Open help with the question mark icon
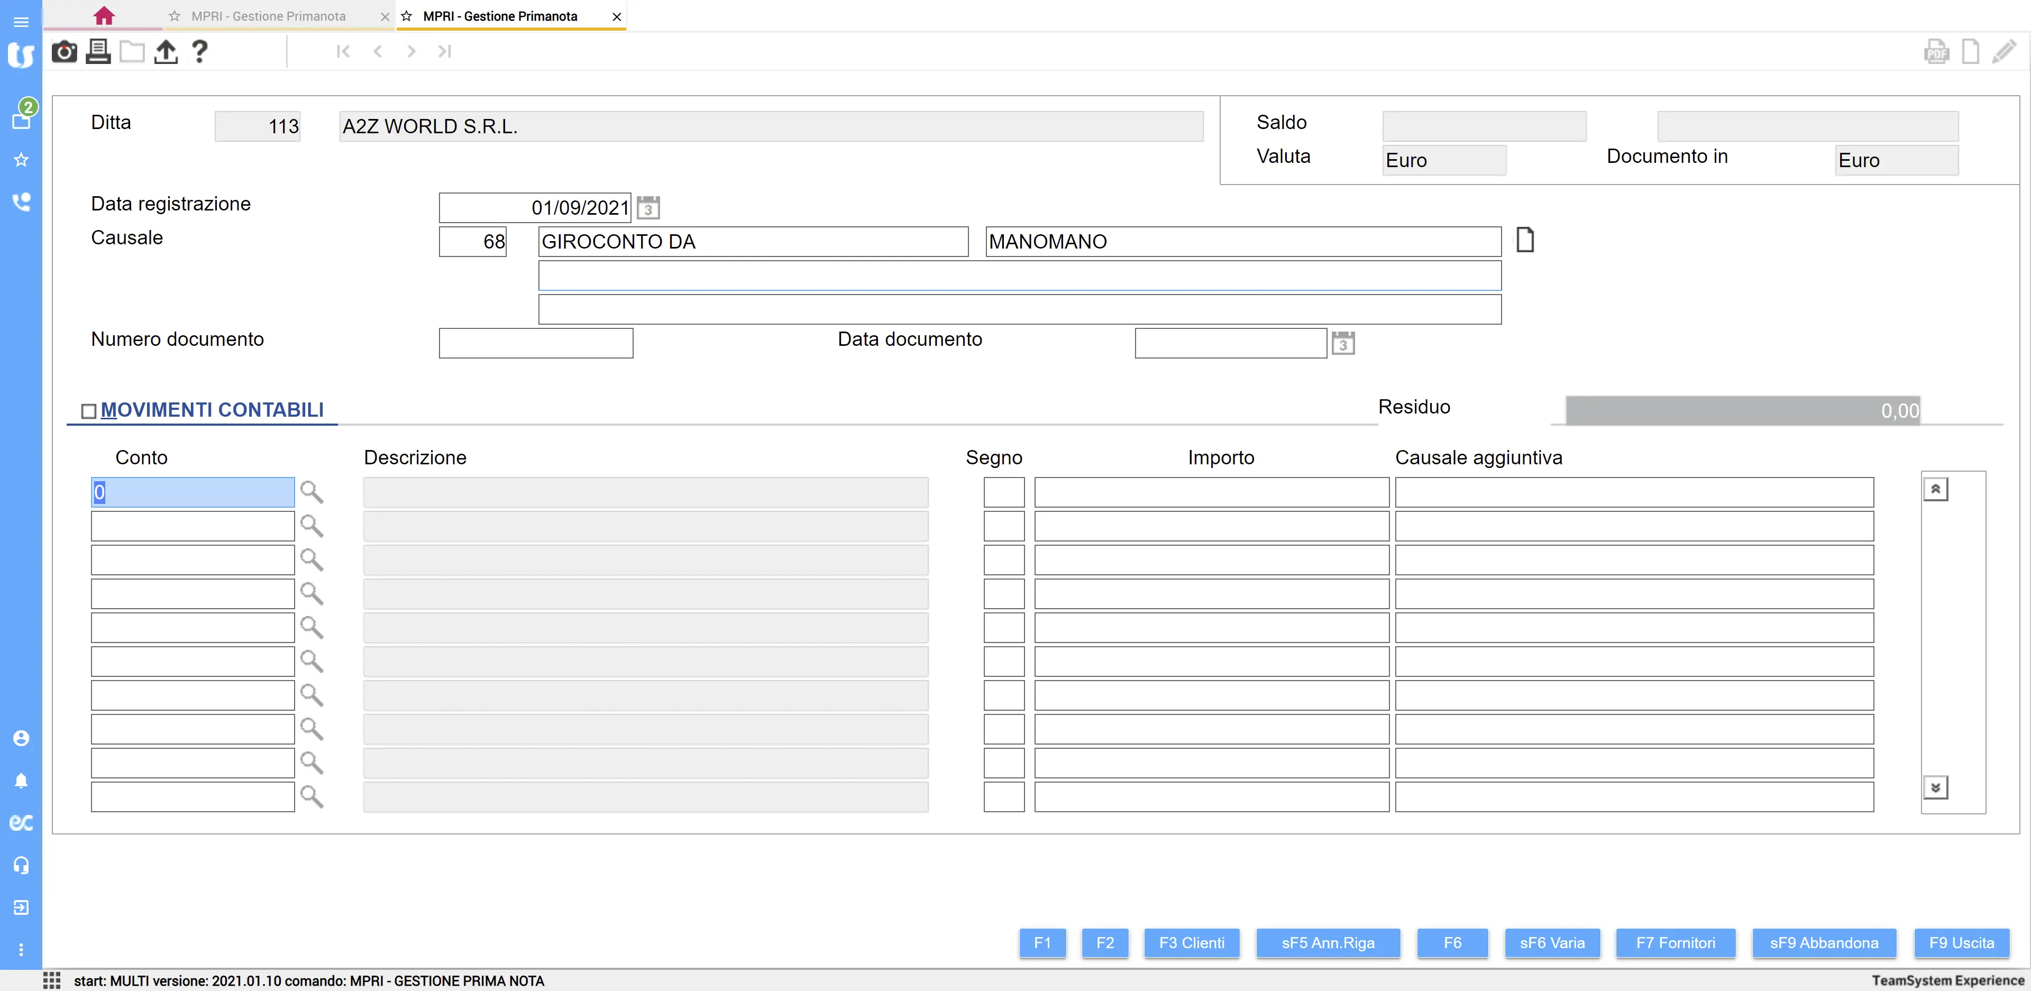Viewport: 2031px width, 991px height. pos(199,52)
